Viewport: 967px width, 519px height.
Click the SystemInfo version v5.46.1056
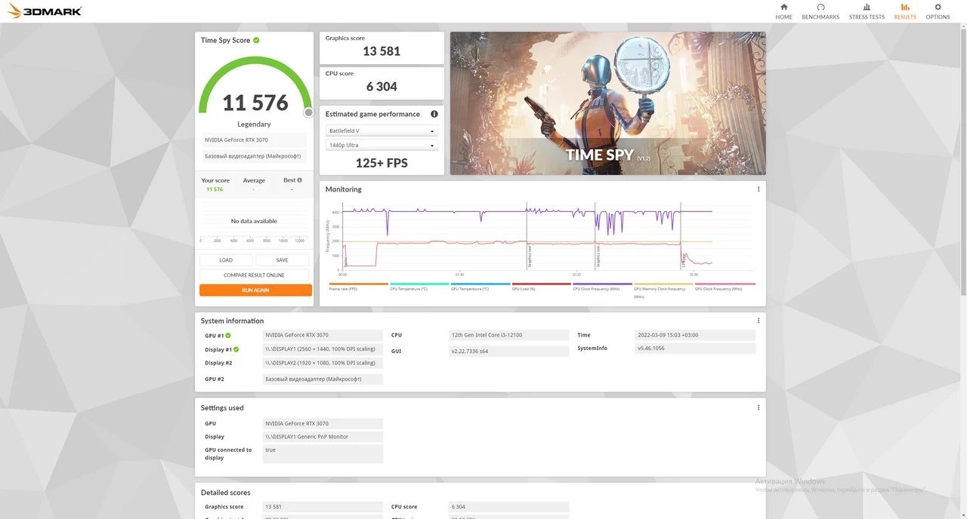(695, 349)
